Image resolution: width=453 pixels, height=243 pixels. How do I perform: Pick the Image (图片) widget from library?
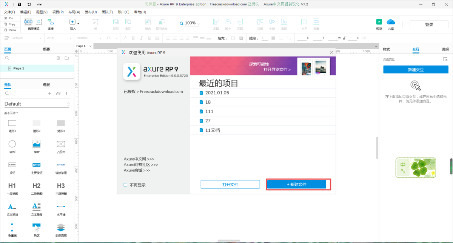coord(36,144)
